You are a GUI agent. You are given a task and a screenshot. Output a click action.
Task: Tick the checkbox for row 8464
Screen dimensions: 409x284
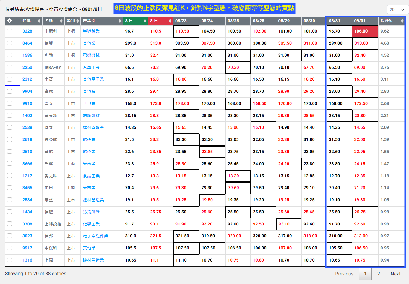[x=9, y=43]
